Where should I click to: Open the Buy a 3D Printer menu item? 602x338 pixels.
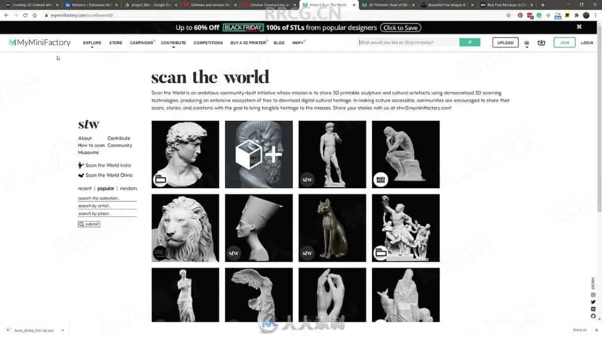pyautogui.click(x=248, y=43)
